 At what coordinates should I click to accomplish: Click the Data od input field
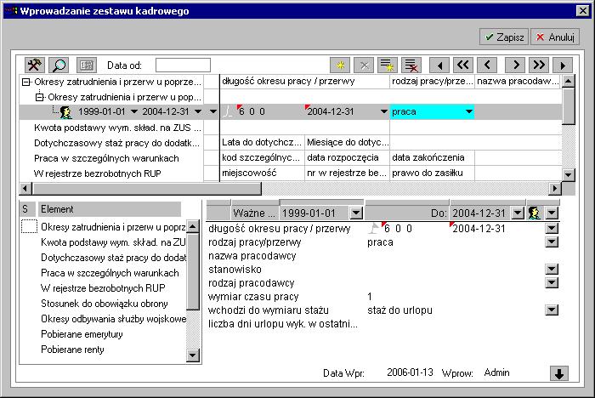pyautogui.click(x=183, y=65)
